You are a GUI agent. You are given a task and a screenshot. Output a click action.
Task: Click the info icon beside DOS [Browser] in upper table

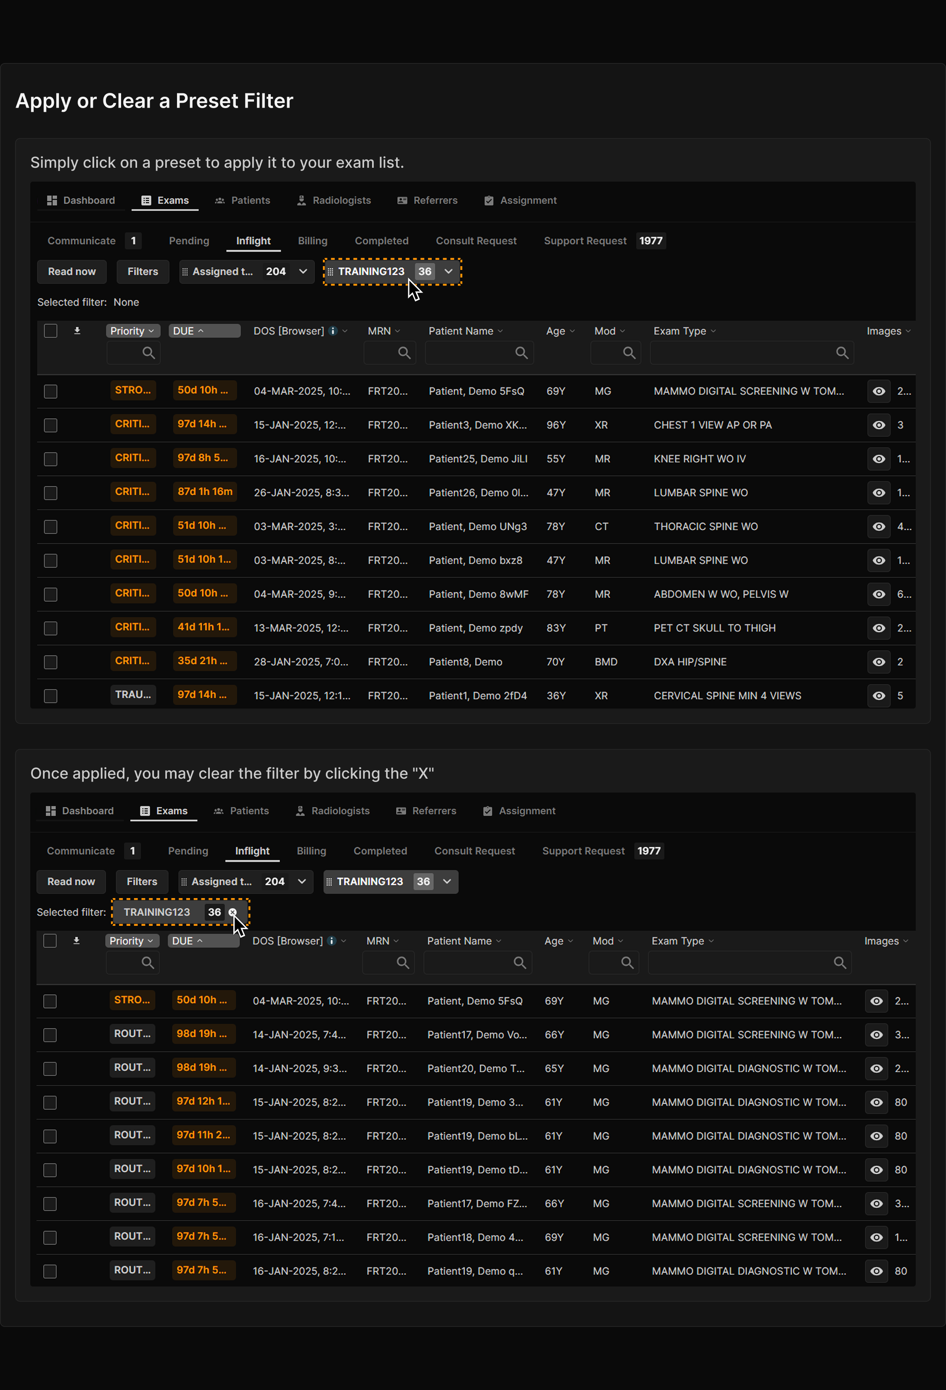pyautogui.click(x=333, y=331)
